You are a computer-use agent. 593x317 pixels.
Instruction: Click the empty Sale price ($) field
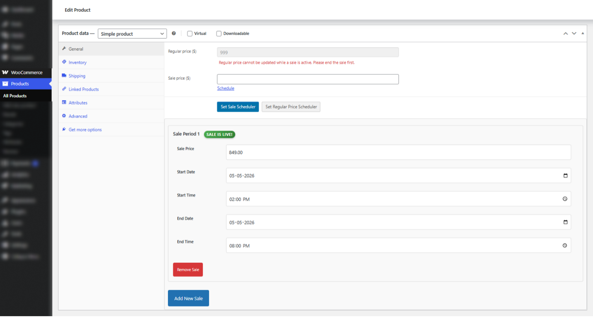(308, 79)
